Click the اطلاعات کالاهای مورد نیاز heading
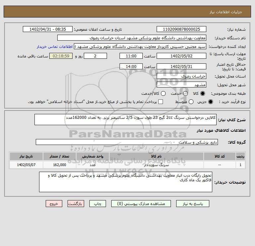 click(221, 130)
